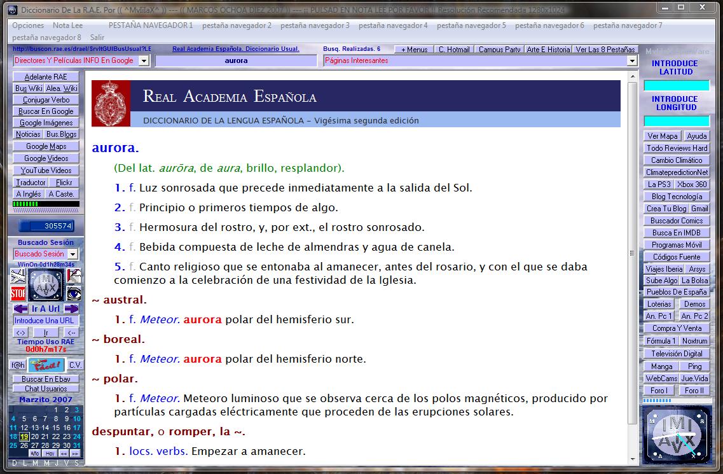Screen dimensions: 723x474
Task: Click the red STOP icon
Action: coord(18,293)
